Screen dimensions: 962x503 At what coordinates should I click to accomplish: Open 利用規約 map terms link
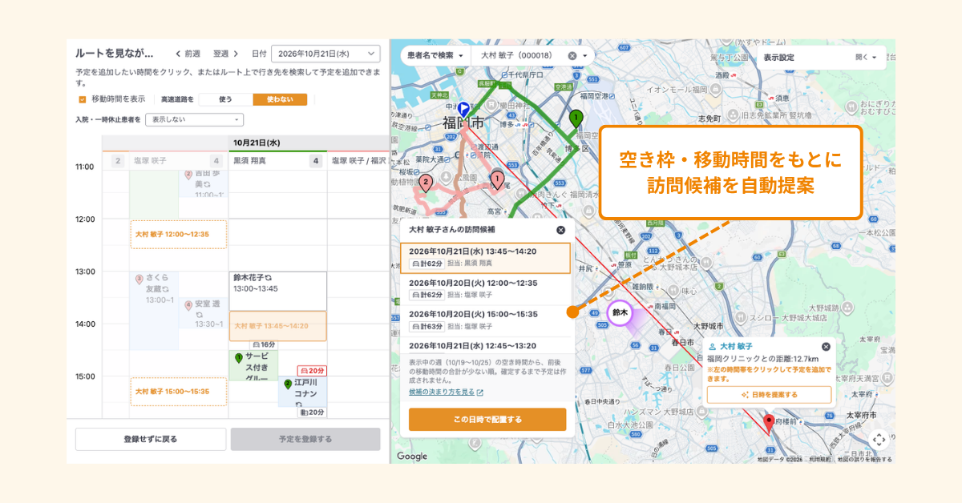point(819,460)
